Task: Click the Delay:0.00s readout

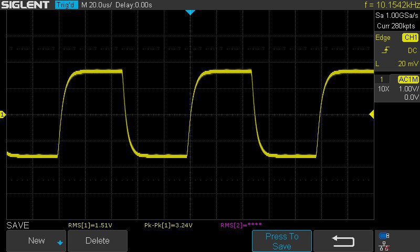Action: click(134, 5)
